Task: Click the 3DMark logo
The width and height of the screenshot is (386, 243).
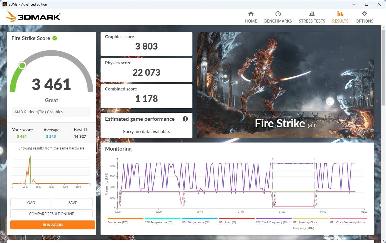Action: pyautogui.click(x=33, y=16)
